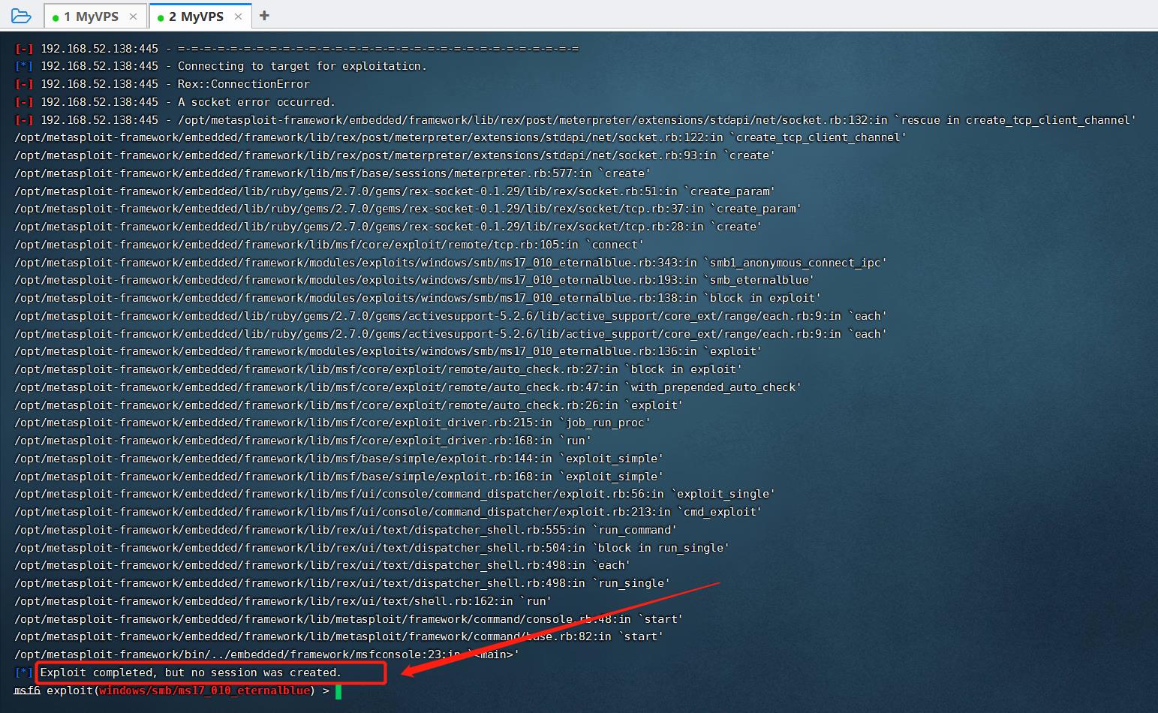Select the 'cmd_exploit' trace line
The width and height of the screenshot is (1158, 713).
click(388, 512)
